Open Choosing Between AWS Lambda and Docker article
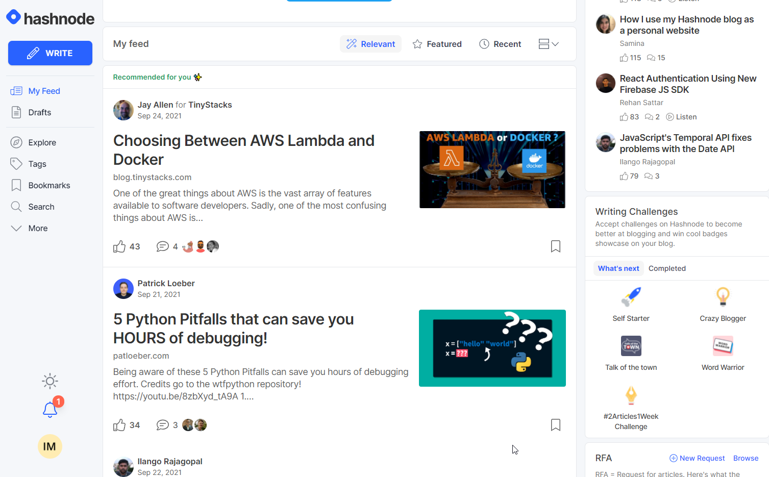Viewport: 769px width, 477px height. (x=244, y=150)
